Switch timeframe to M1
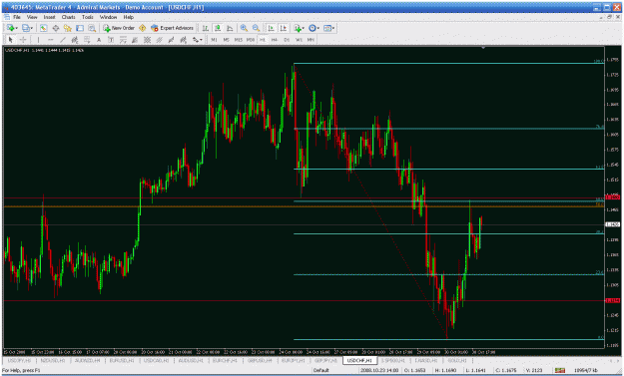624x376 pixels. coord(214,40)
